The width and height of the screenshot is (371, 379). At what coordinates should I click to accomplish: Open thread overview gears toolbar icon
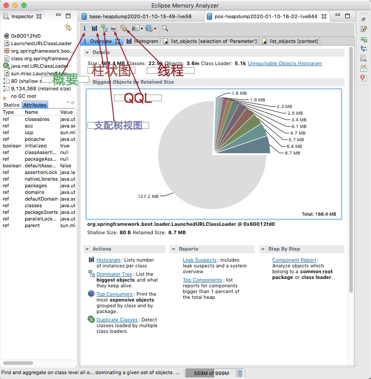tap(124, 28)
